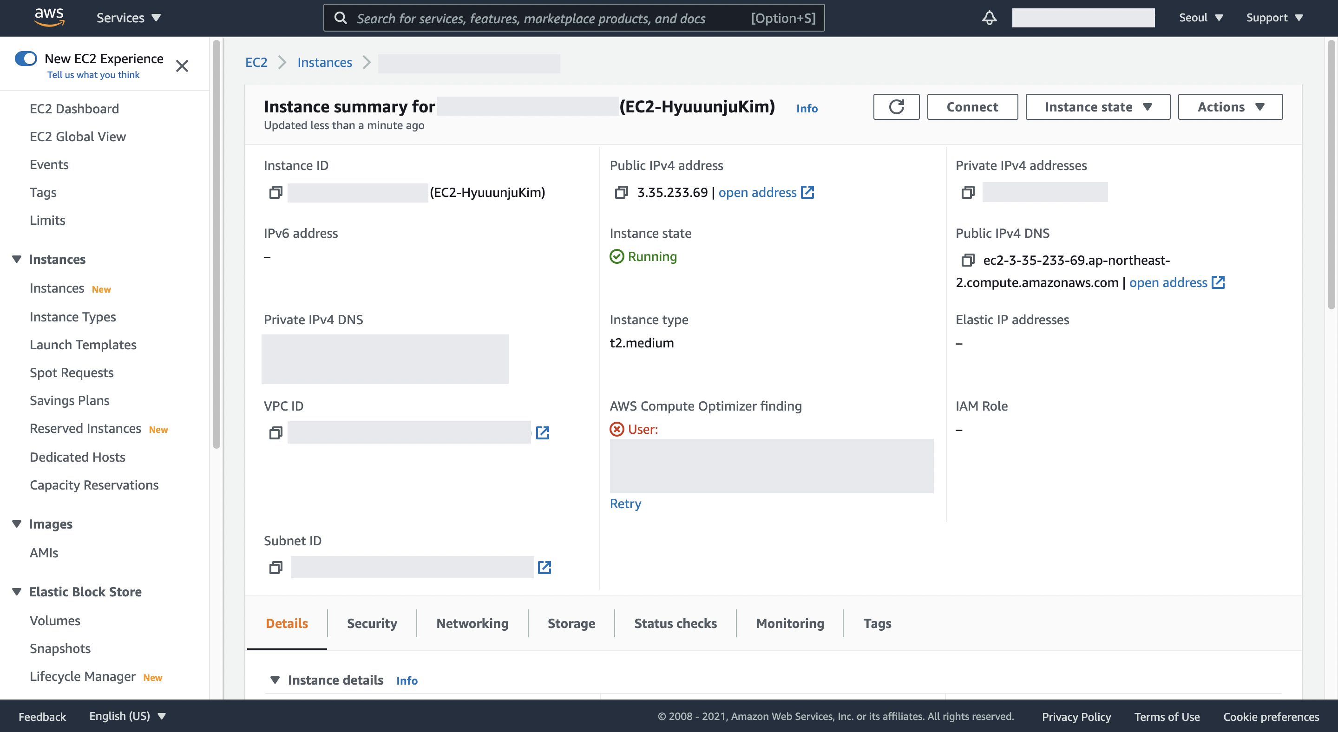Copy the Private IPv4 address

point(967,193)
